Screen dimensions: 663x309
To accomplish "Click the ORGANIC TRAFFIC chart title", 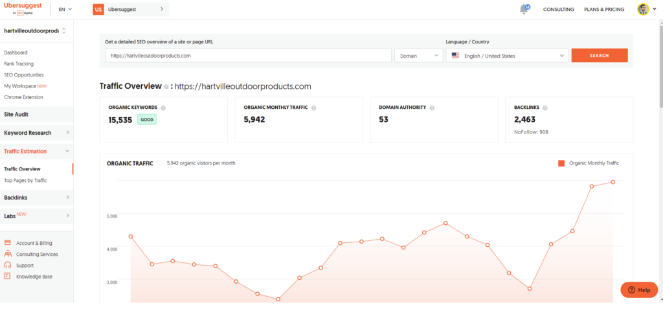I will pyautogui.click(x=129, y=163).
